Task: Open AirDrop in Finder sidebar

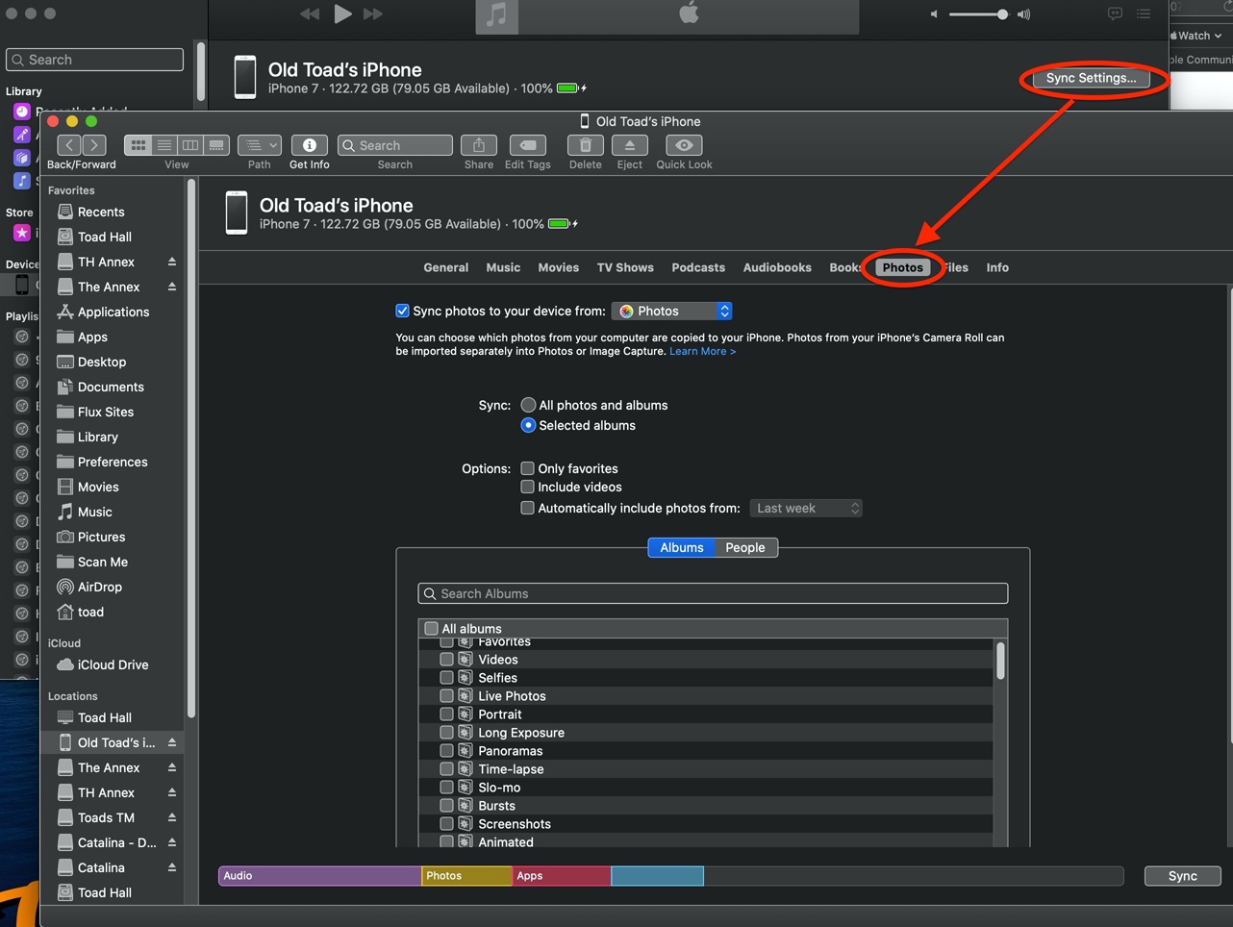Action: click(x=100, y=587)
